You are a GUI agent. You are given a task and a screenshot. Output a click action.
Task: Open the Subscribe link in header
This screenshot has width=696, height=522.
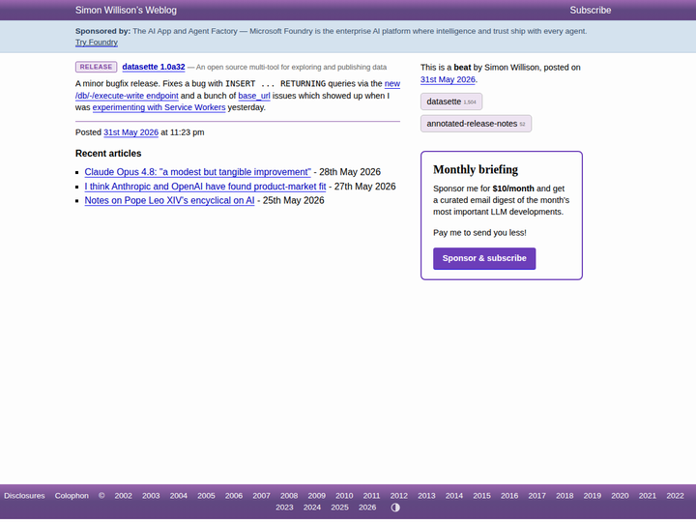[590, 11]
